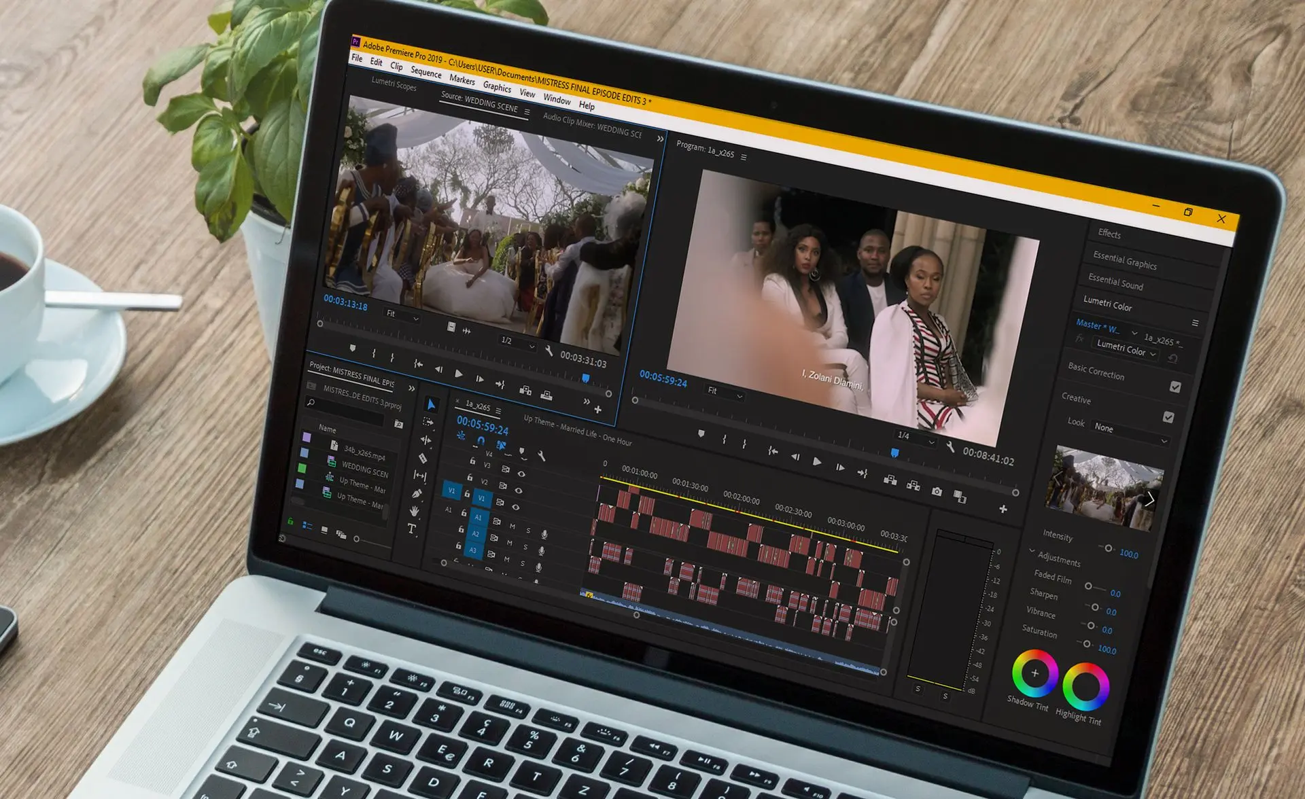Step forward one frame in Program monitor
The height and width of the screenshot is (799, 1305).
point(840,467)
